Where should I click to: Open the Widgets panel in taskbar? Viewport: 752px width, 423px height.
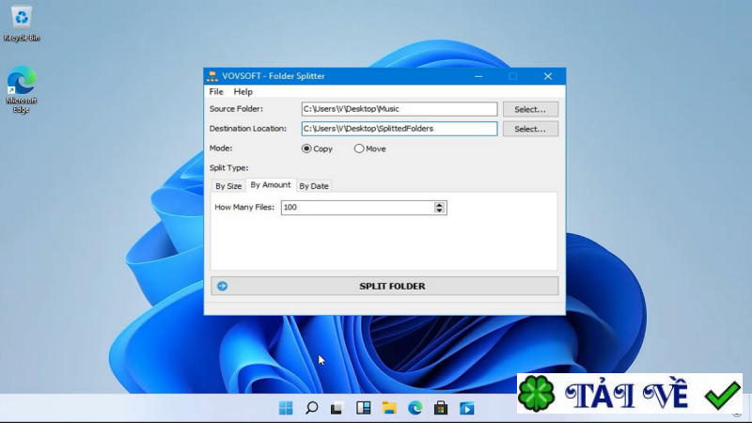click(x=363, y=408)
